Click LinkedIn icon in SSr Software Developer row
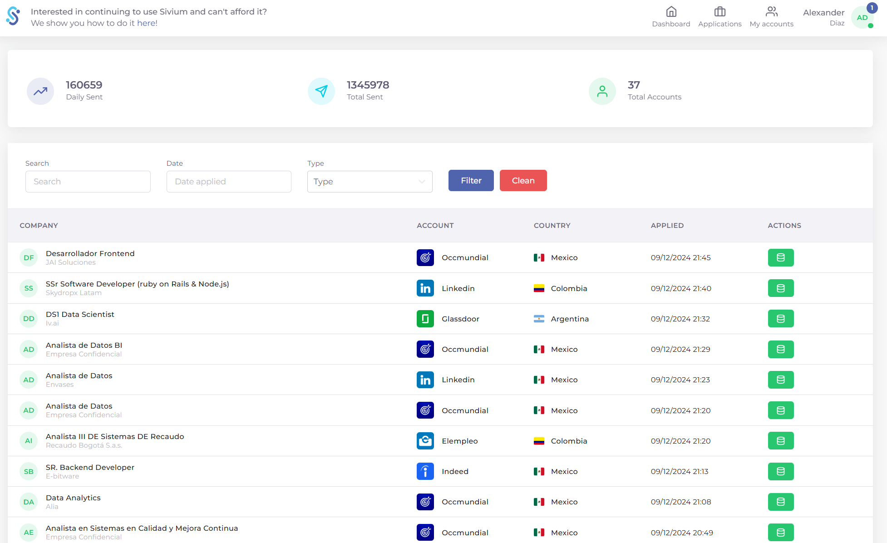 (x=425, y=288)
